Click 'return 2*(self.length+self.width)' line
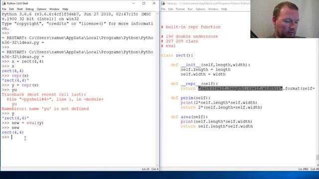The width and height of the screenshot is (319, 179). click(221, 107)
